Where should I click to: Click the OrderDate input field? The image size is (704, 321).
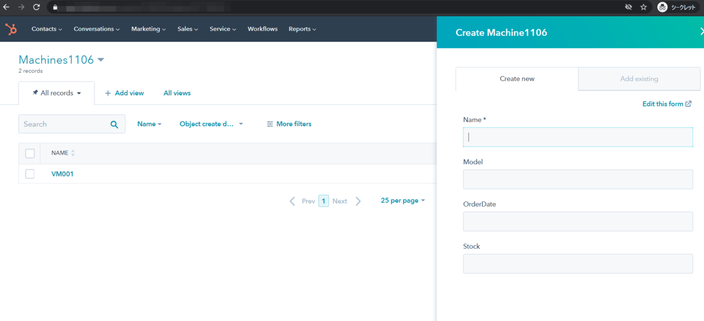pyautogui.click(x=578, y=222)
